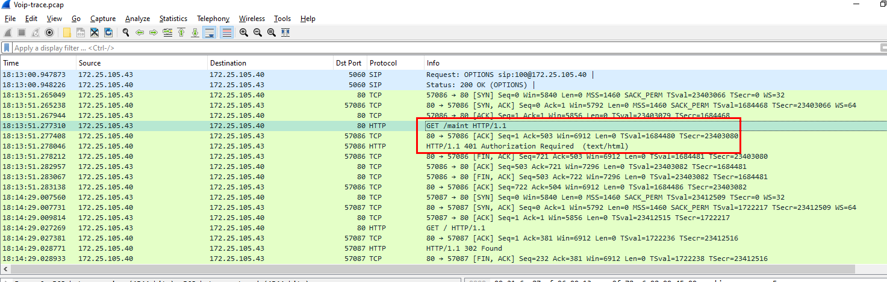Open the display filter bookmark dropdown

point(7,48)
